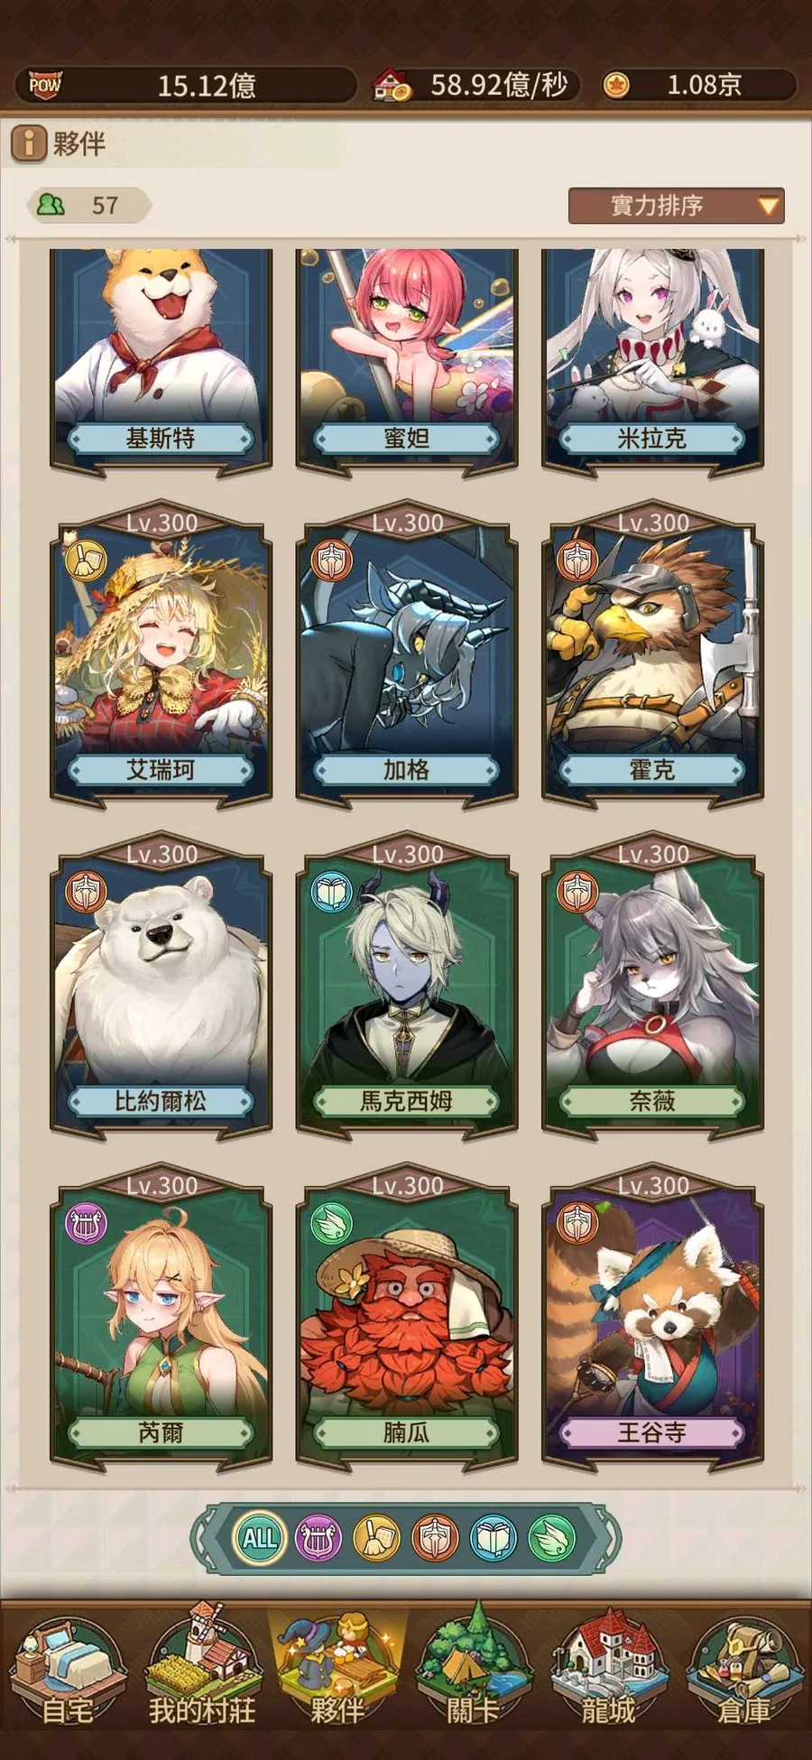Open the 實力排序 sort dropdown
This screenshot has width=812, height=1760.
point(676,206)
